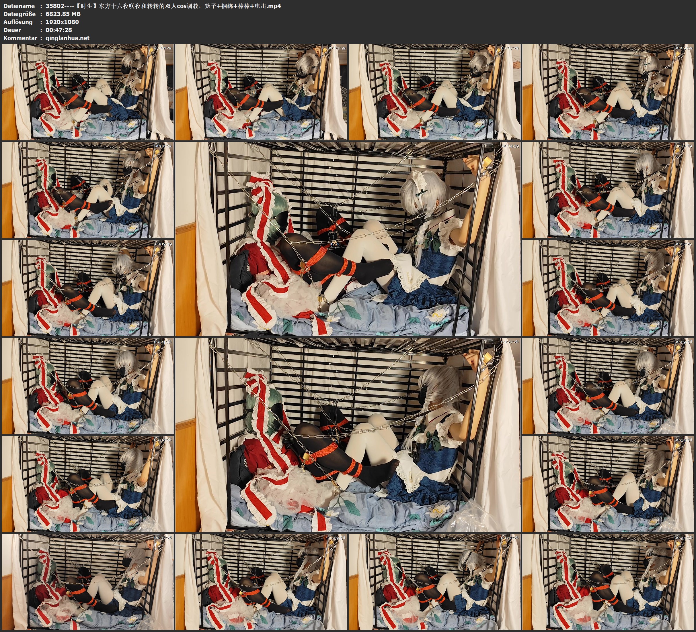696x632 pixels.
Task: Open the large frame at 00:14:59
Action: 348,239
